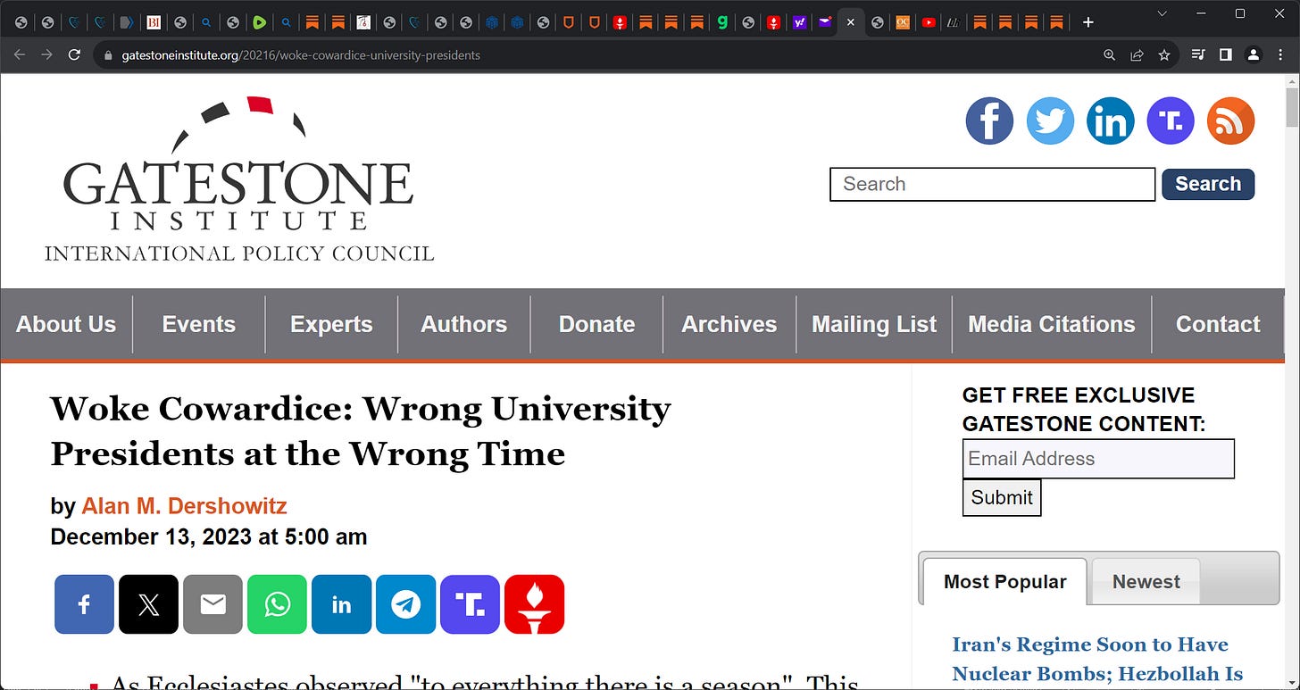Click the date 'December 13, 2023 at 5:00 am'

209,536
